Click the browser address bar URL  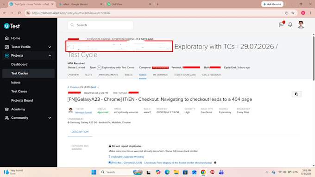point(71,13)
